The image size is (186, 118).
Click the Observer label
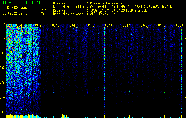tap(60, 3)
